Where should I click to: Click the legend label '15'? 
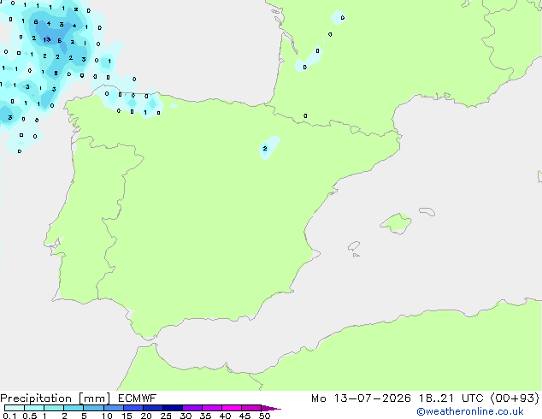[x=127, y=416]
